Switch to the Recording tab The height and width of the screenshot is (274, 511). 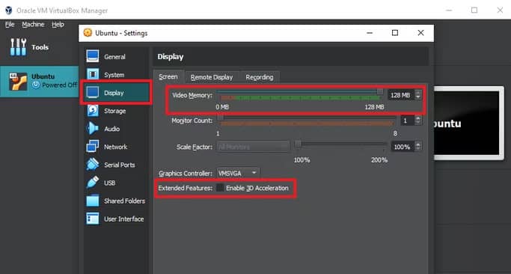tap(260, 77)
